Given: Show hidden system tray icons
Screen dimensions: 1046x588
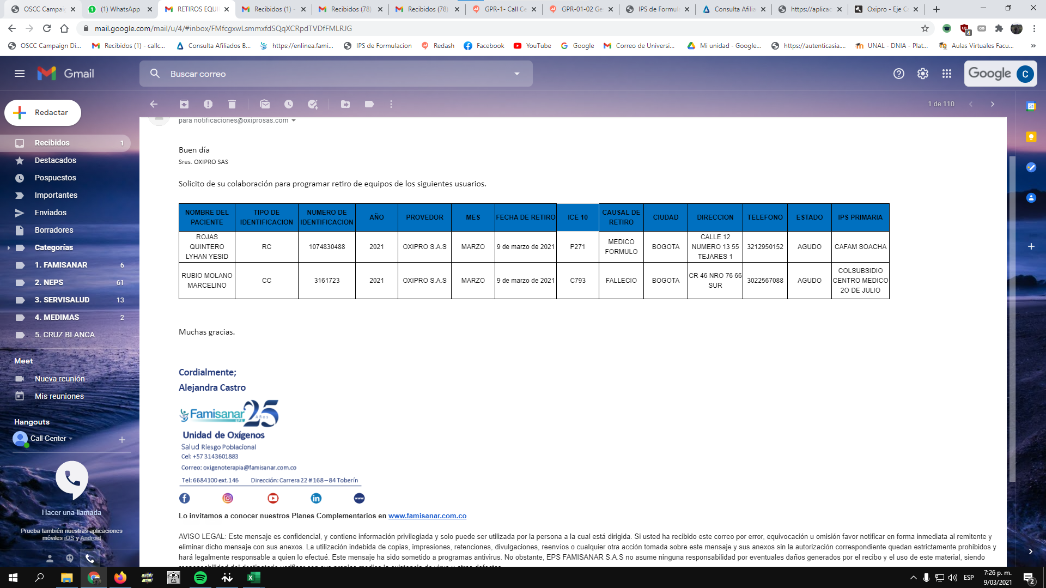Looking at the screenshot, I should pyautogui.click(x=913, y=578).
